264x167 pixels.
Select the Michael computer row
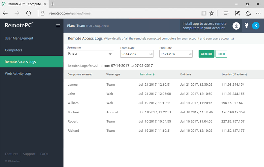point(163,112)
